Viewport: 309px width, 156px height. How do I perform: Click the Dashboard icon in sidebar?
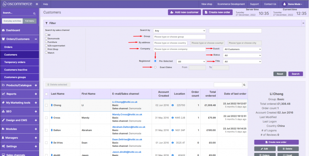click(3, 30)
